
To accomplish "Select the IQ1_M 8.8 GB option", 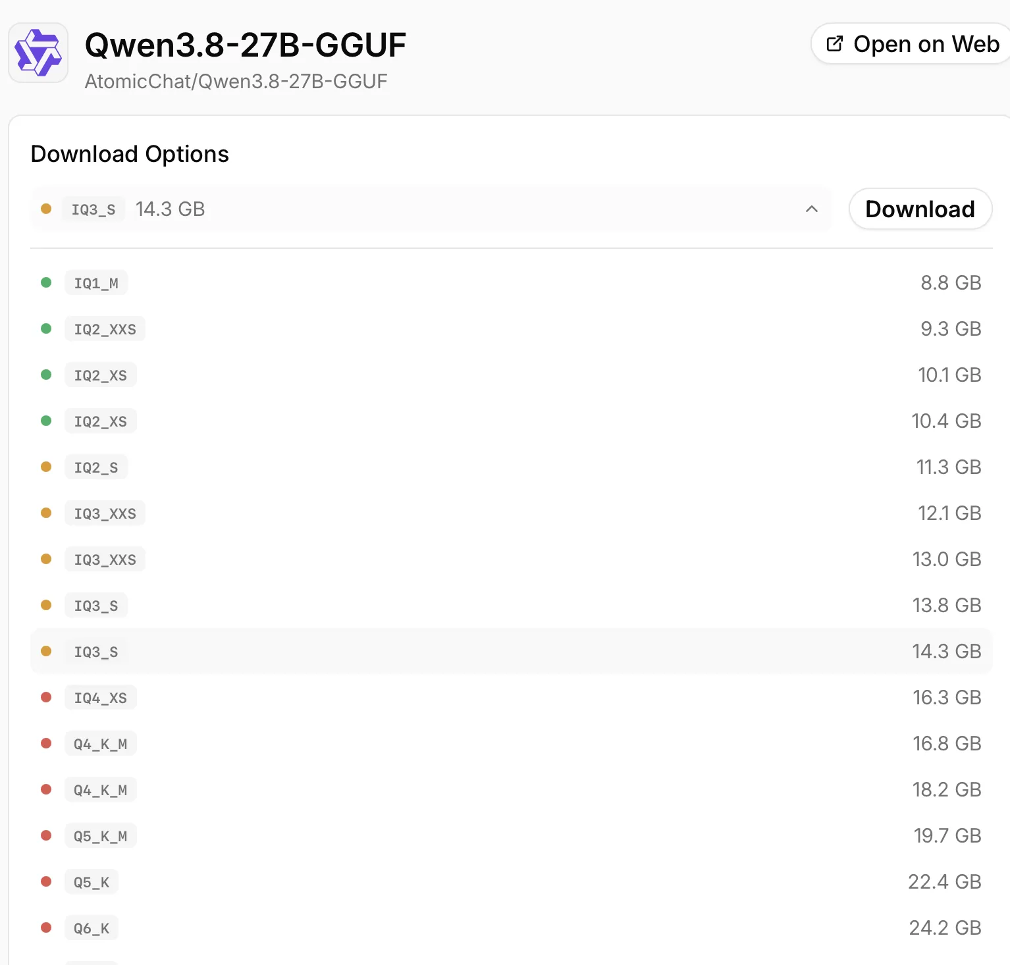I will [x=511, y=282].
